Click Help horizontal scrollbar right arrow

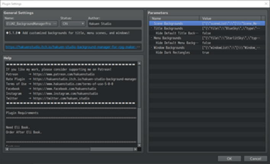coord(136,149)
